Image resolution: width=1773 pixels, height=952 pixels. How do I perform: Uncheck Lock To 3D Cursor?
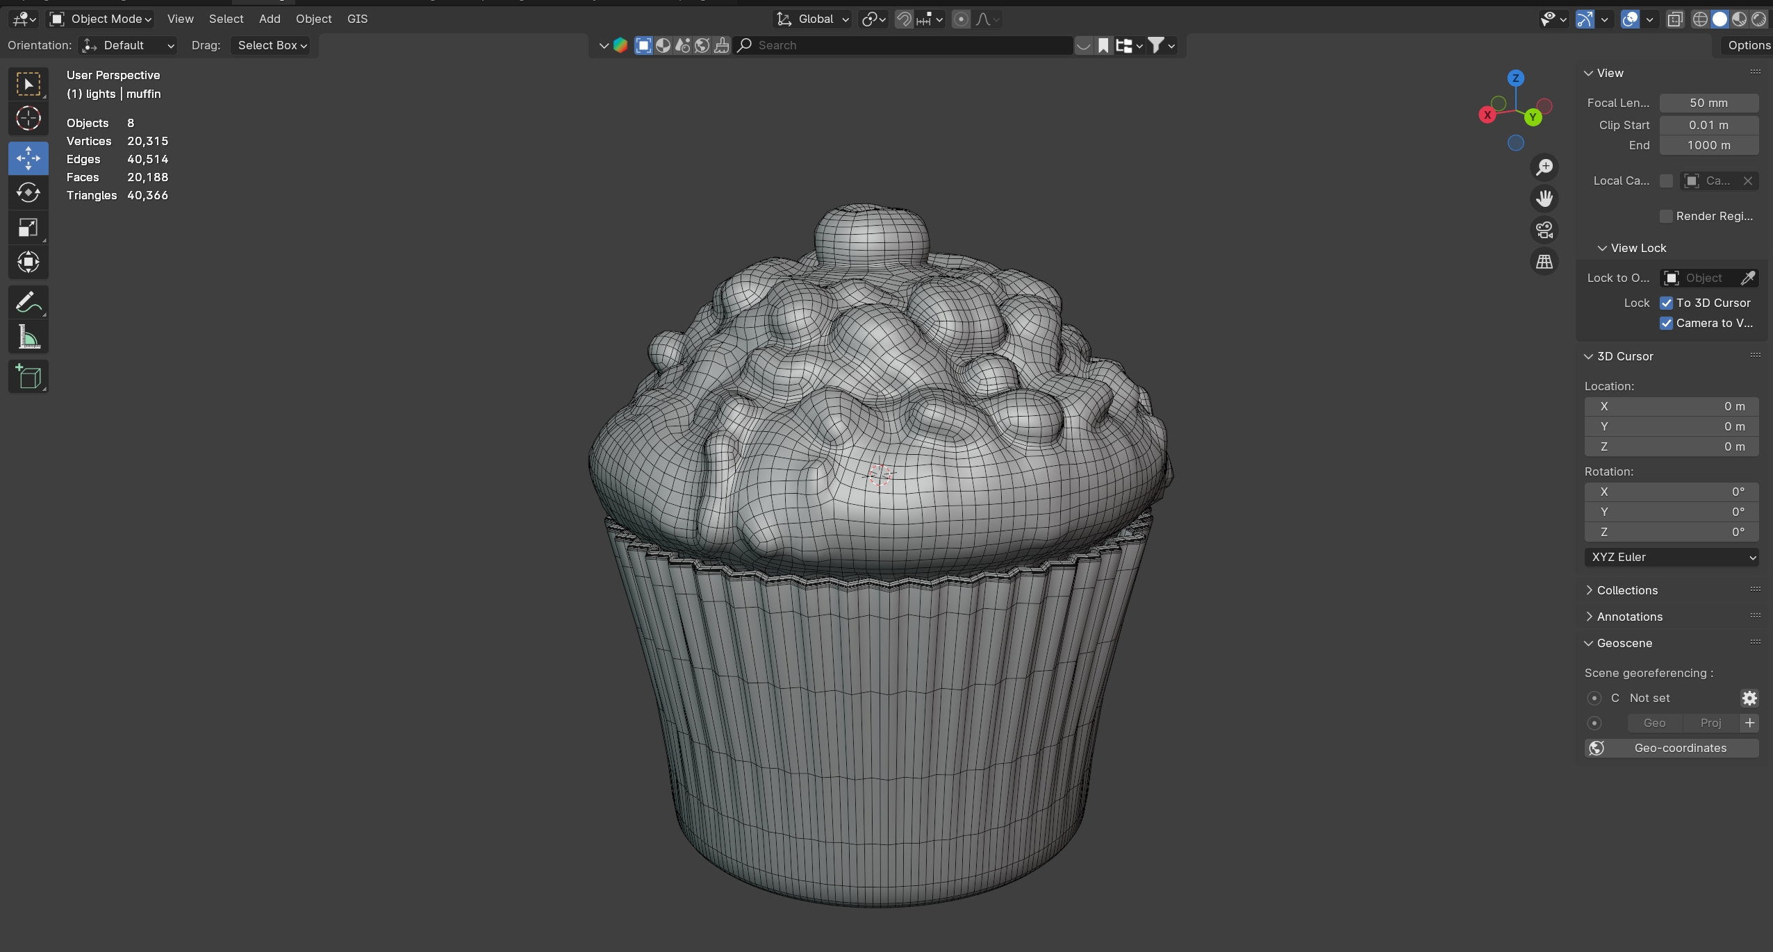[1666, 303]
